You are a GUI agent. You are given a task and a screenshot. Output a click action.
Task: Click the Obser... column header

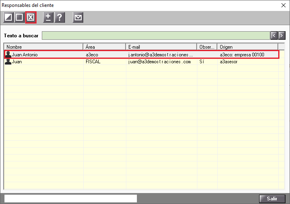(207, 47)
